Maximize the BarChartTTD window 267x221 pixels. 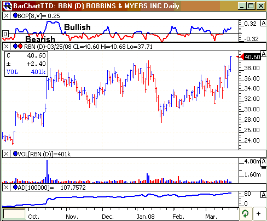point(251,6)
